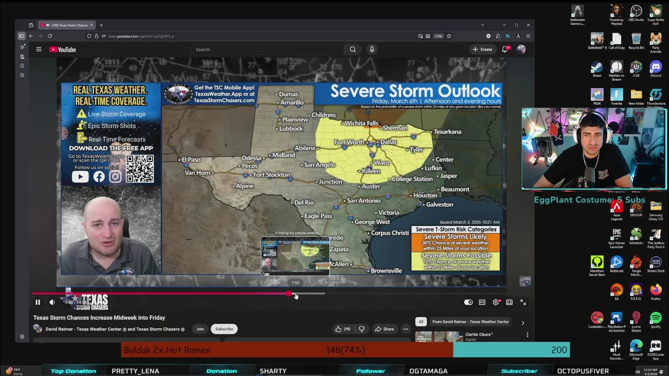Viewport: 669px width, 376px height.
Task: Select From David Reimer filter chip
Action: (470, 322)
